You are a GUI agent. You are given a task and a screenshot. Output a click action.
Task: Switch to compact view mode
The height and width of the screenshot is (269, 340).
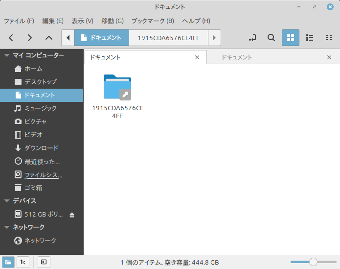pyautogui.click(x=328, y=38)
